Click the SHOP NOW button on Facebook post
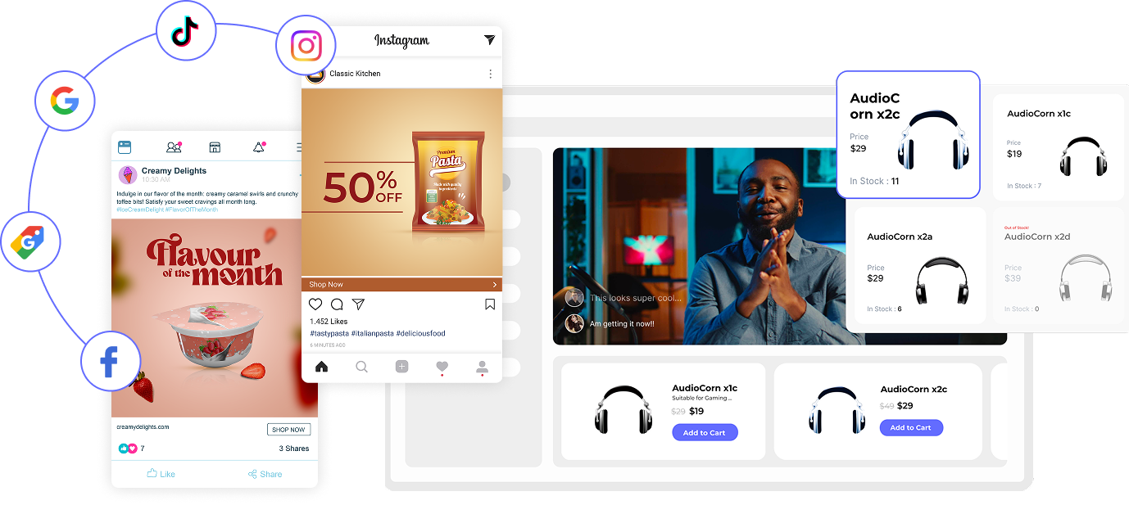The image size is (1129, 505). coord(288,430)
